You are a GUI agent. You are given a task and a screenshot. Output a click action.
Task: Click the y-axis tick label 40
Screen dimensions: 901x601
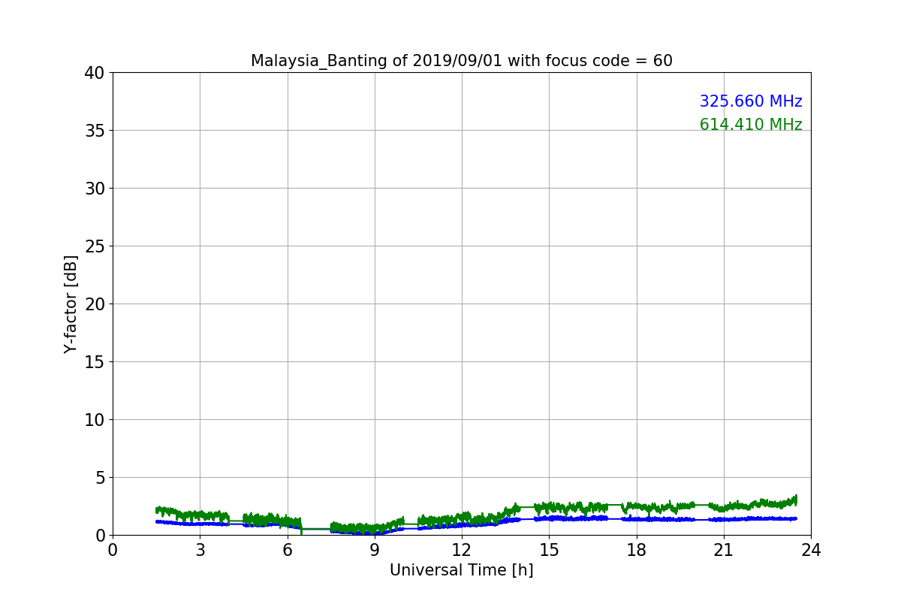click(95, 73)
